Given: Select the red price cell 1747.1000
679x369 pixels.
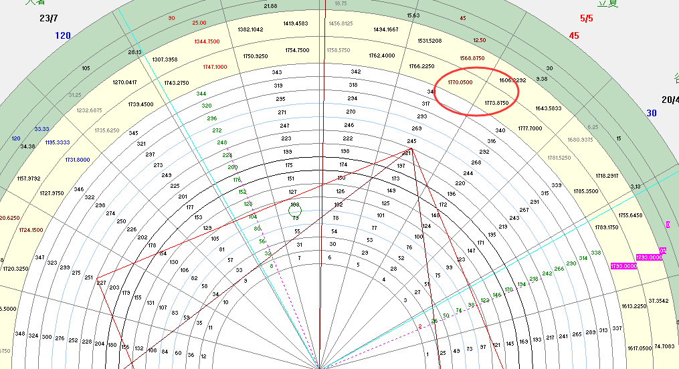Looking at the screenshot, I should [215, 67].
